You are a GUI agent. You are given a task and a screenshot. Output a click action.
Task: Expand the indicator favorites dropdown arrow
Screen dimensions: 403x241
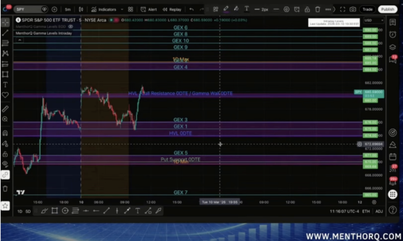pyautogui.click(x=122, y=9)
